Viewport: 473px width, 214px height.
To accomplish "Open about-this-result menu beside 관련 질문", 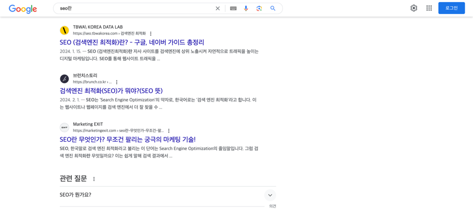I will click(x=94, y=179).
